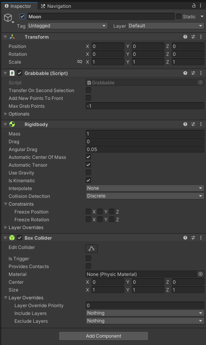Image resolution: width=206 pixels, height=345 pixels.
Task: Click the Transform axes component icon
Action: (x=12, y=37)
